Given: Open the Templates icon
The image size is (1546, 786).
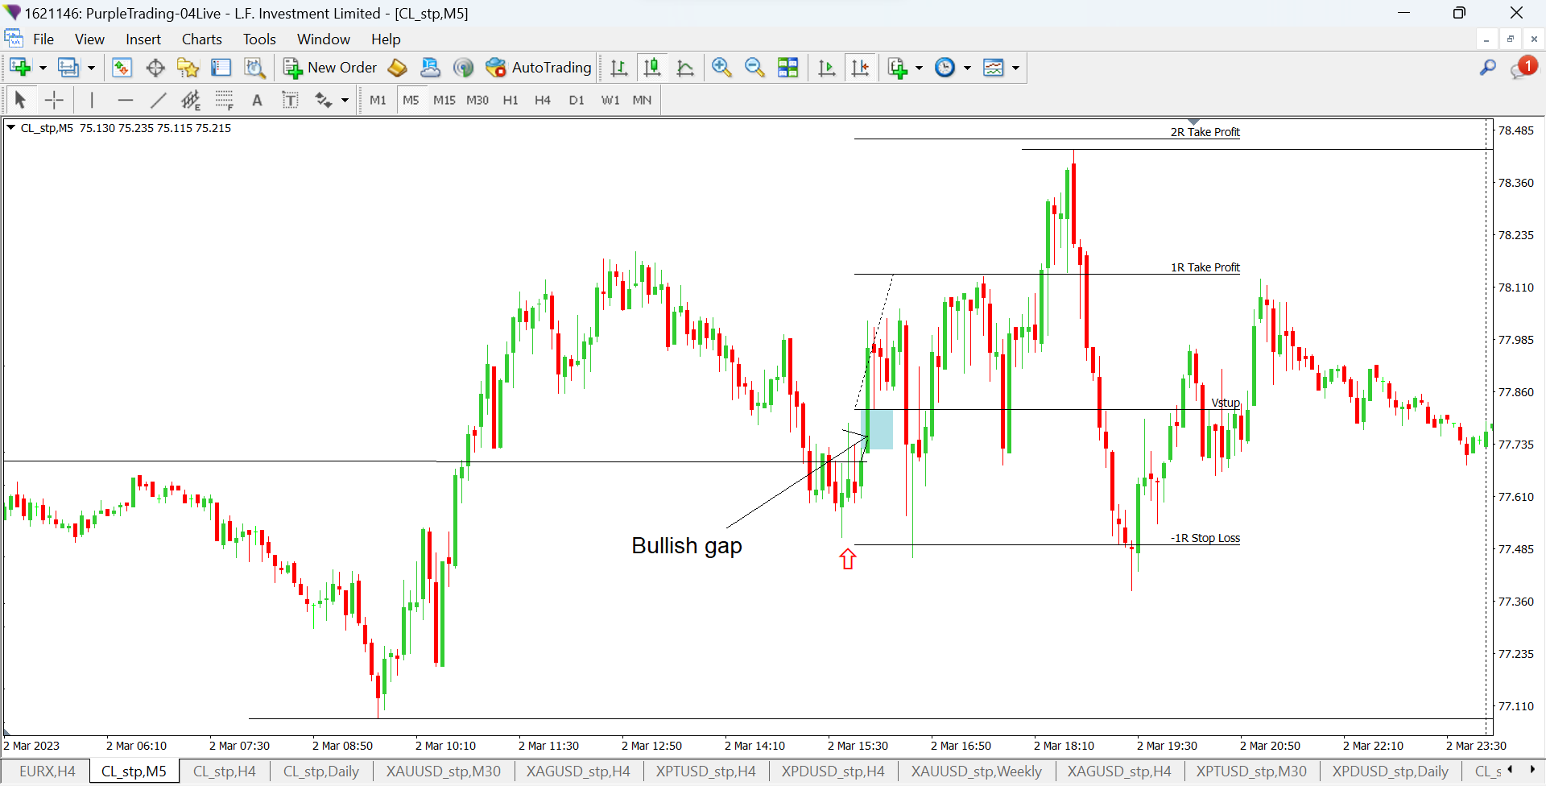Looking at the screenshot, I should [994, 68].
